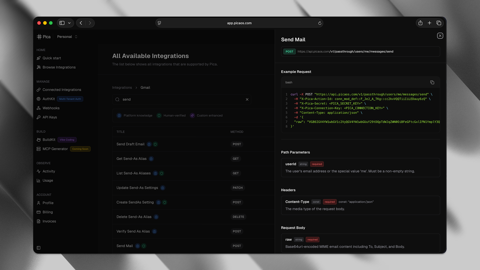Select the Send Draft Email action

(130, 144)
